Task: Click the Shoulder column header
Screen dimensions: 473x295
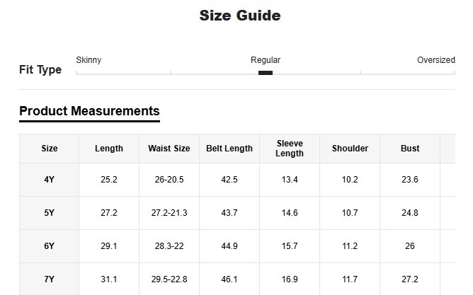Action: point(350,149)
